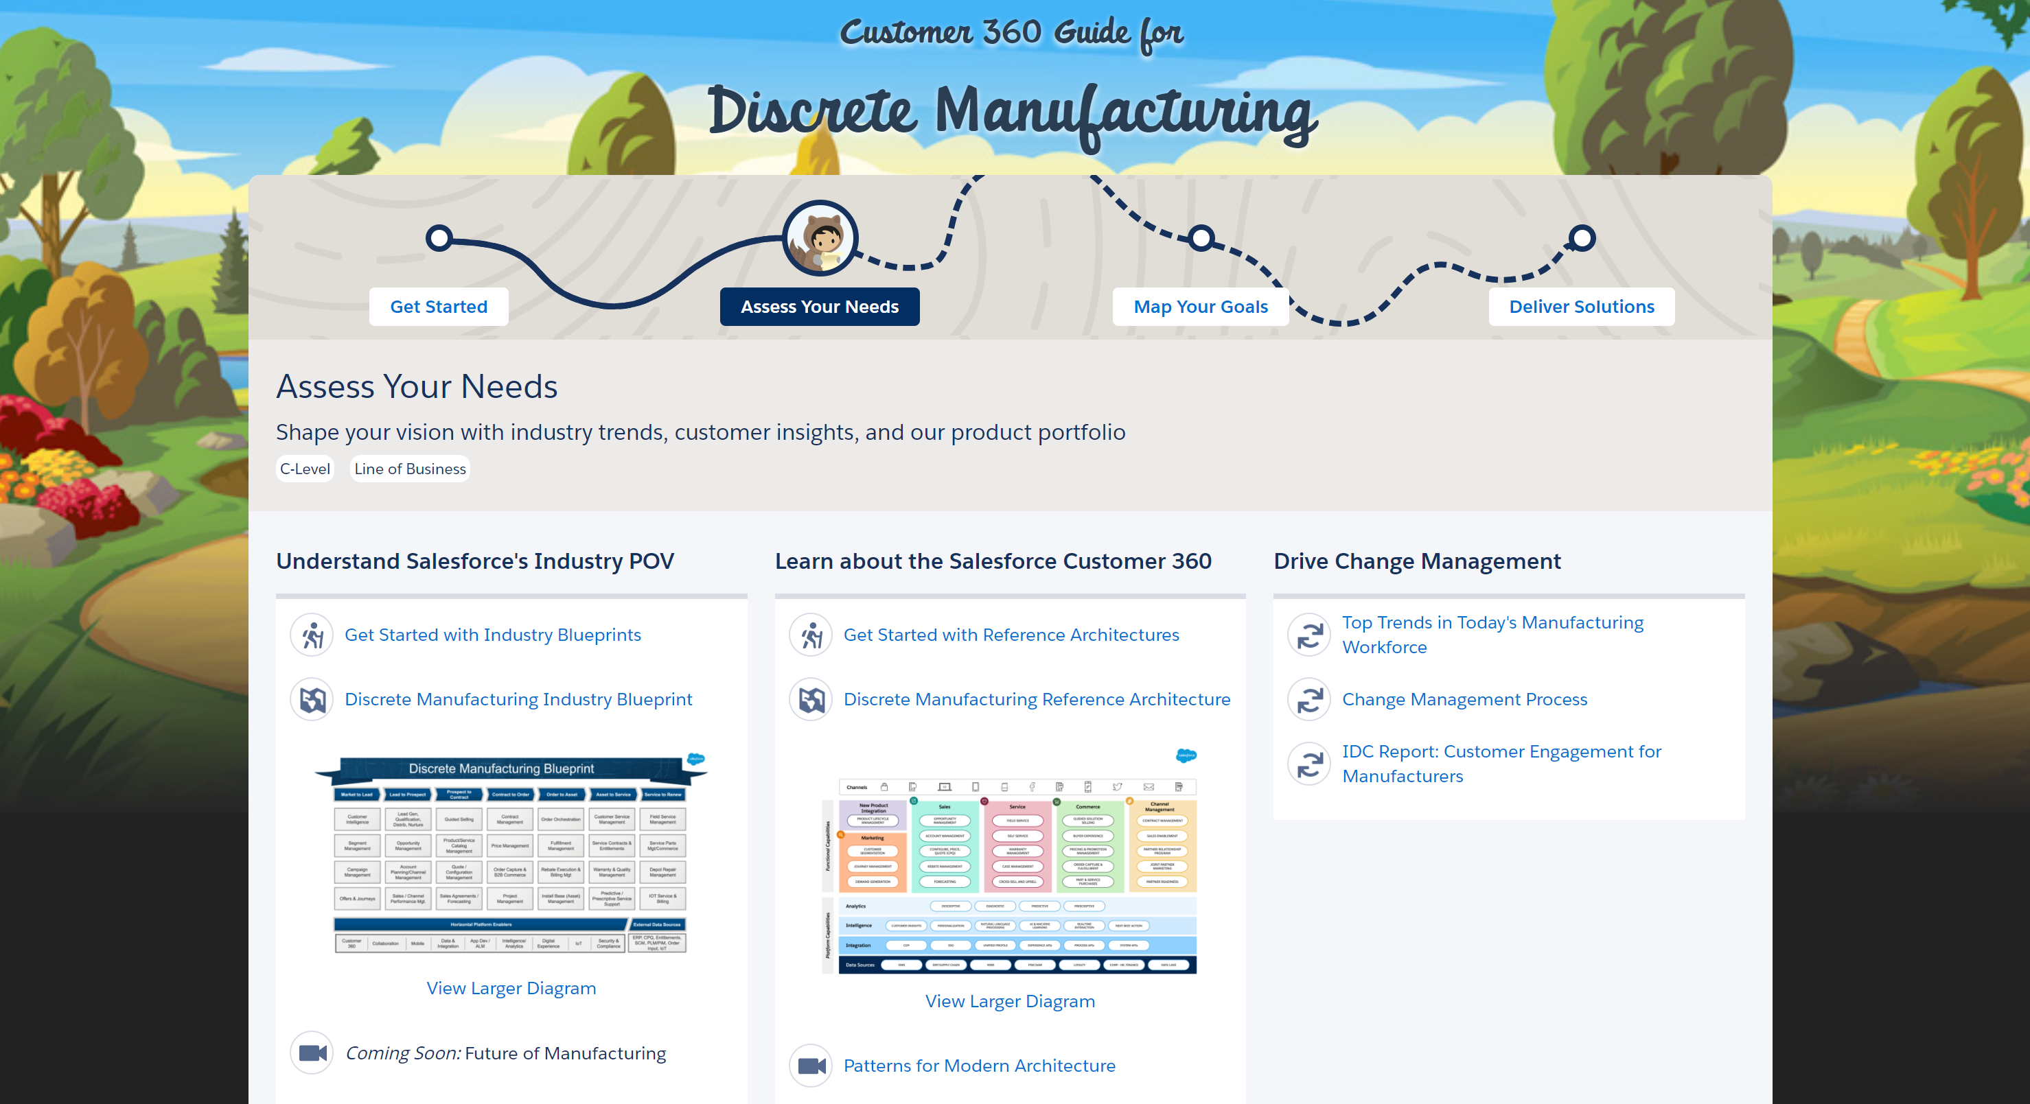This screenshot has height=1104, width=2030.
Task: Click the video camera icon beside Future of Manufacturing
Action: click(x=313, y=1053)
